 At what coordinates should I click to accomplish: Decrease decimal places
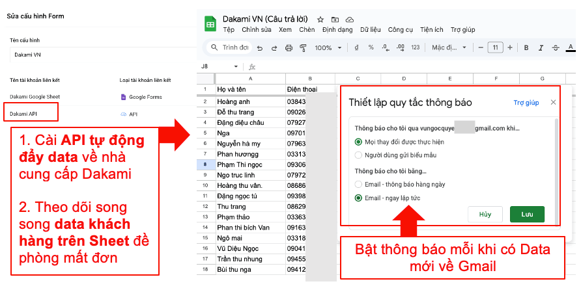(386, 47)
